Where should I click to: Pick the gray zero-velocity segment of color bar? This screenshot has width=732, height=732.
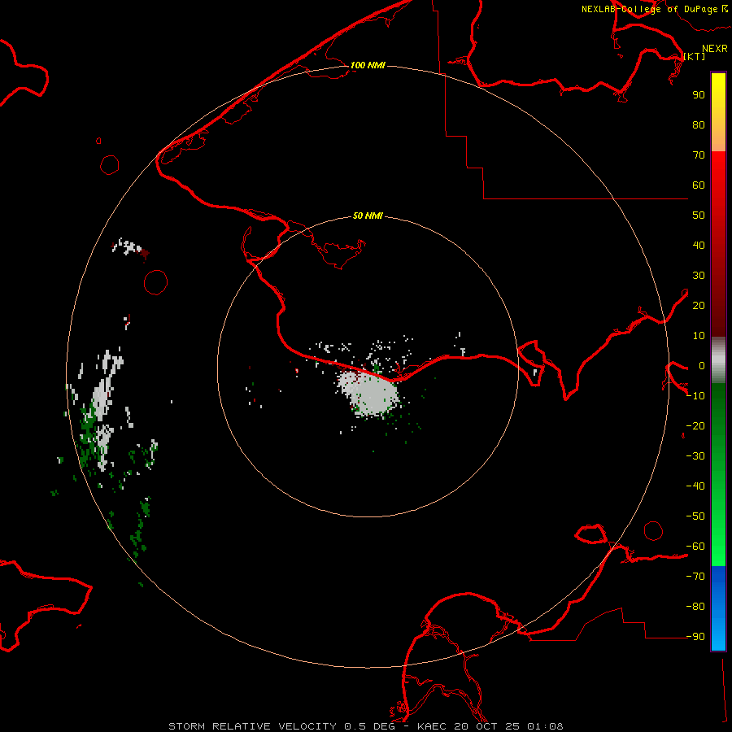tap(718, 360)
